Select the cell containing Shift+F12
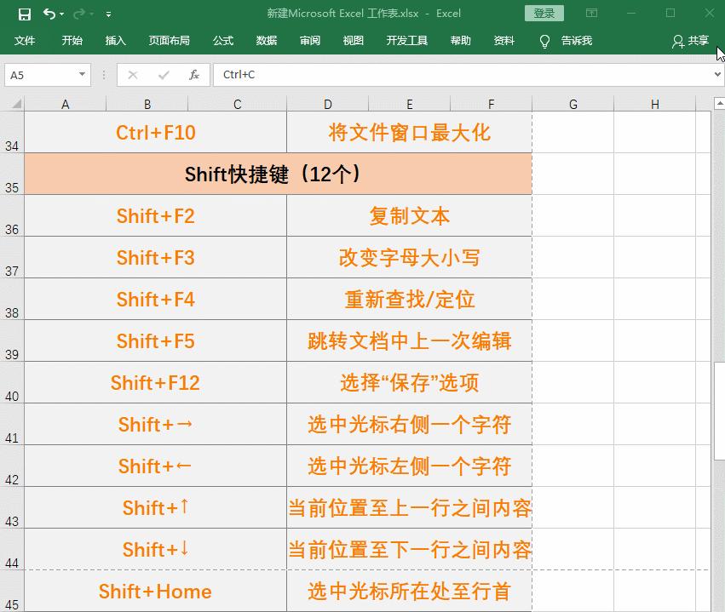The height and width of the screenshot is (612, 725). coord(155,382)
